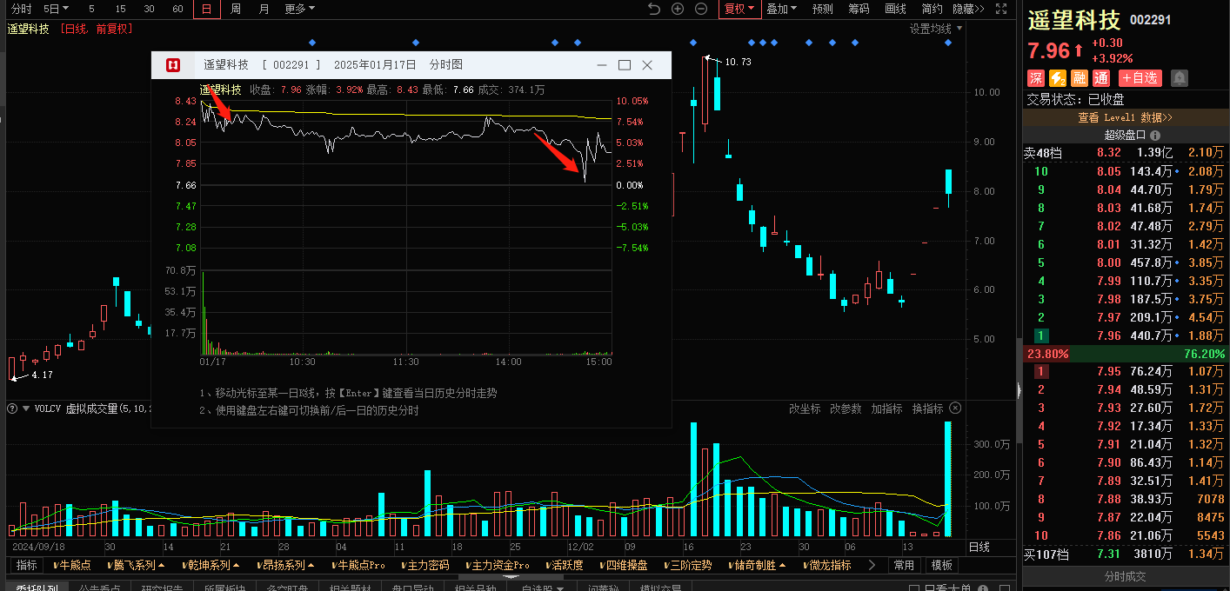The image size is (1230, 591).
Task: Click the undo arrow icon in chart toolbar
Action: (654, 9)
